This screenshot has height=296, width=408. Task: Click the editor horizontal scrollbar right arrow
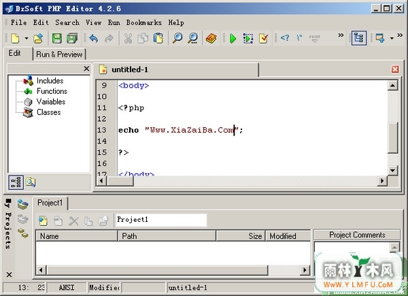coord(382,181)
